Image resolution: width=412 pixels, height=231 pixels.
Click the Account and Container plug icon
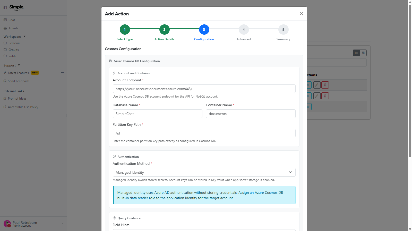click(x=114, y=73)
